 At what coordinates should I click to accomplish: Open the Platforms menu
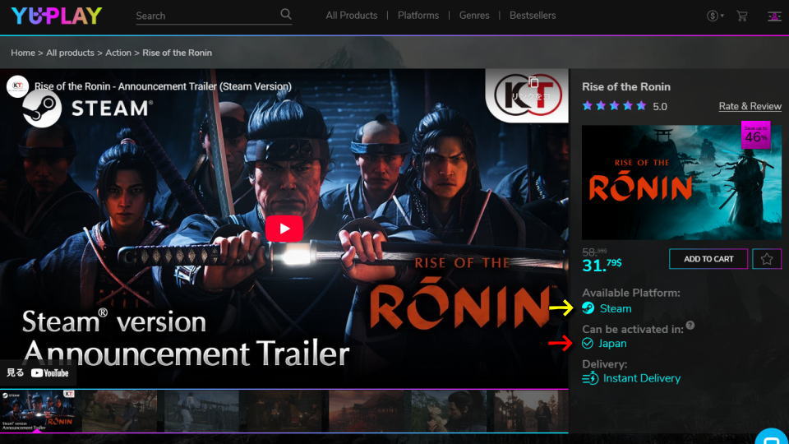pyautogui.click(x=418, y=16)
